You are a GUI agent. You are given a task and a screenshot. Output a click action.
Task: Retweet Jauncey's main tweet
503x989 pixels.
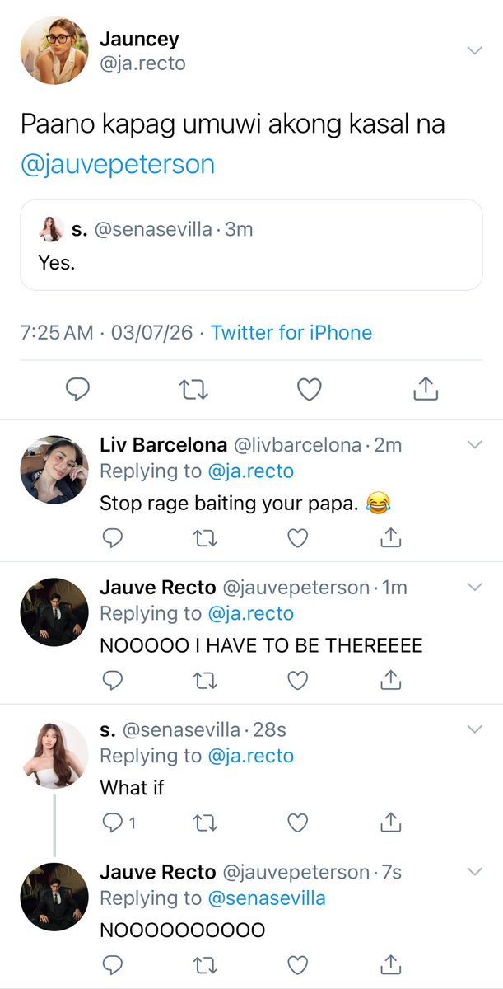click(x=193, y=389)
